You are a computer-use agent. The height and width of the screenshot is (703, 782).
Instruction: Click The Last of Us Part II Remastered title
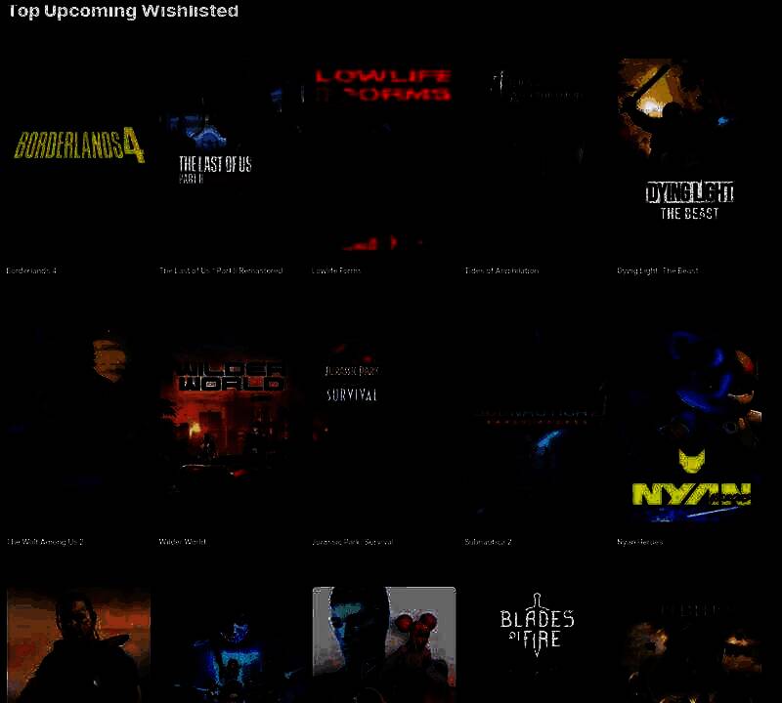point(221,270)
